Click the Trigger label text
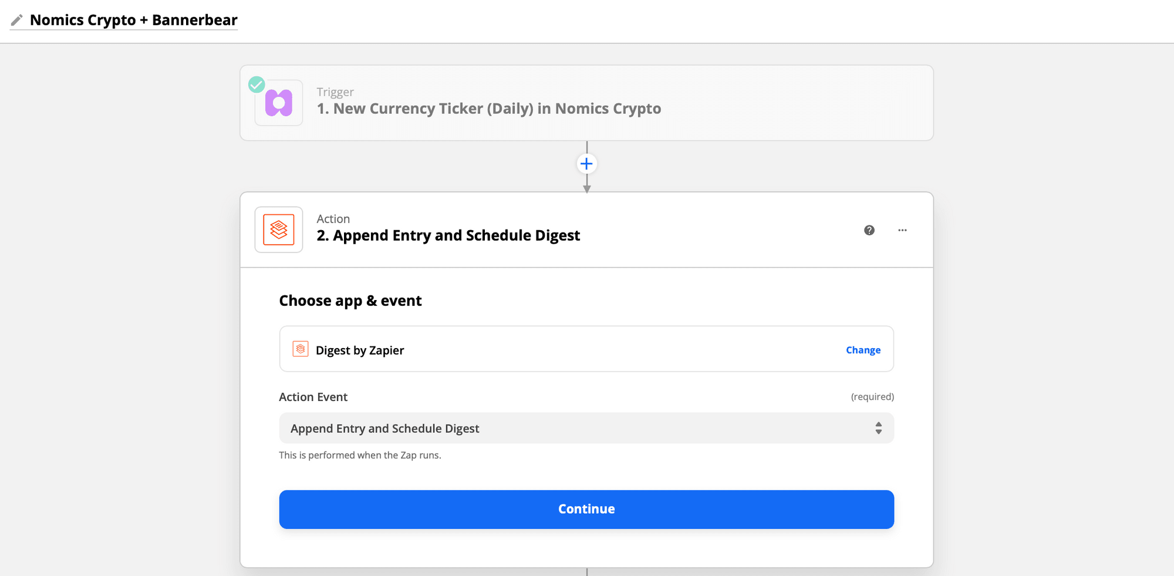Image resolution: width=1174 pixels, height=576 pixels. [335, 92]
